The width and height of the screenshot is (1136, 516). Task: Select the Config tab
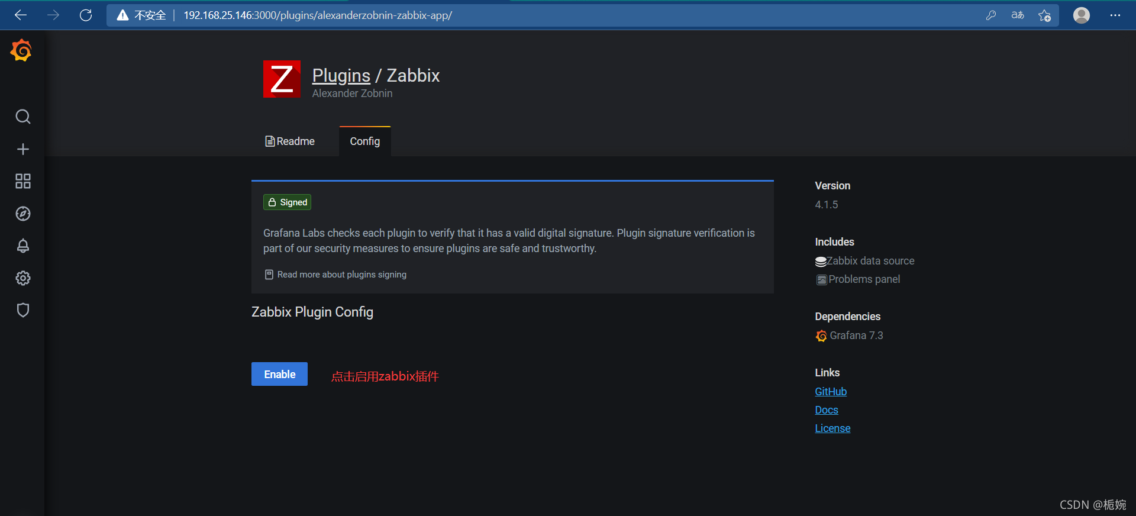tap(365, 141)
